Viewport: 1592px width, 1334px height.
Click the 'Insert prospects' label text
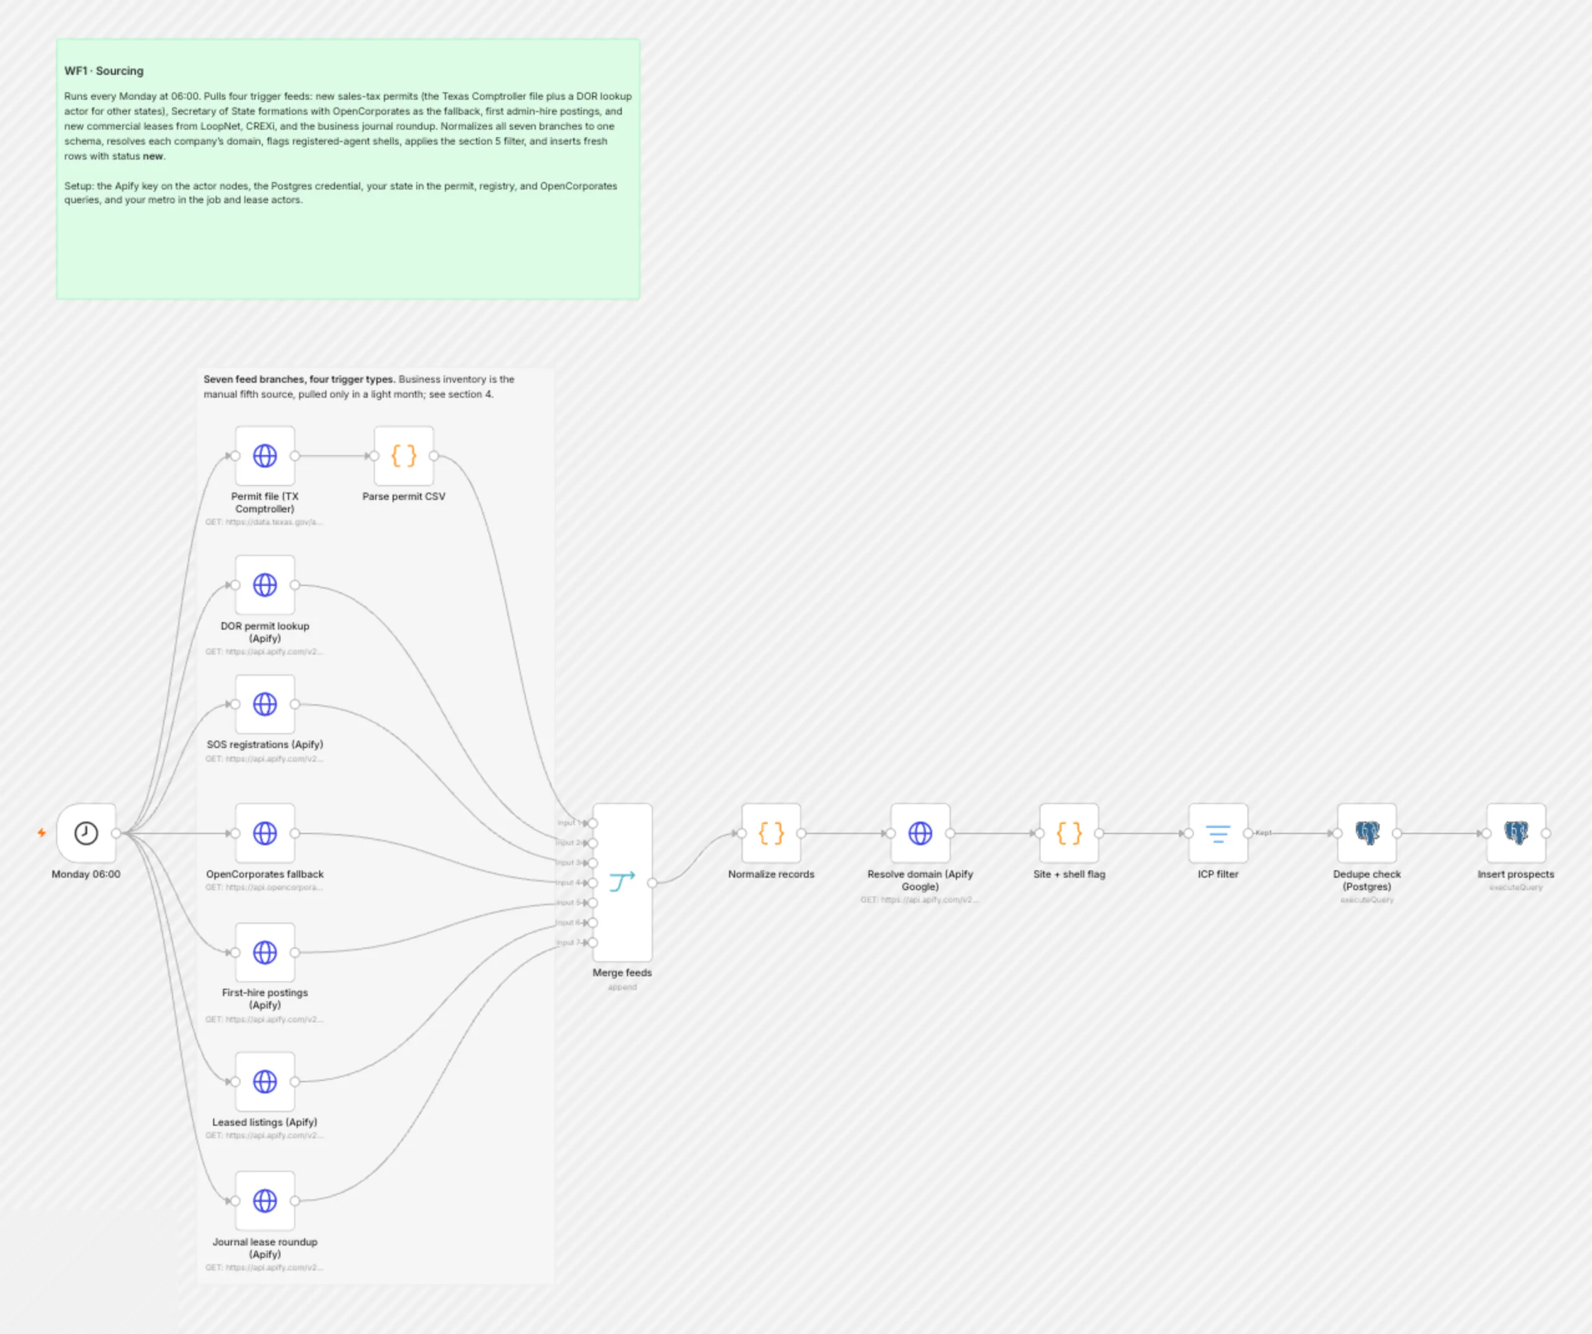tap(1515, 874)
